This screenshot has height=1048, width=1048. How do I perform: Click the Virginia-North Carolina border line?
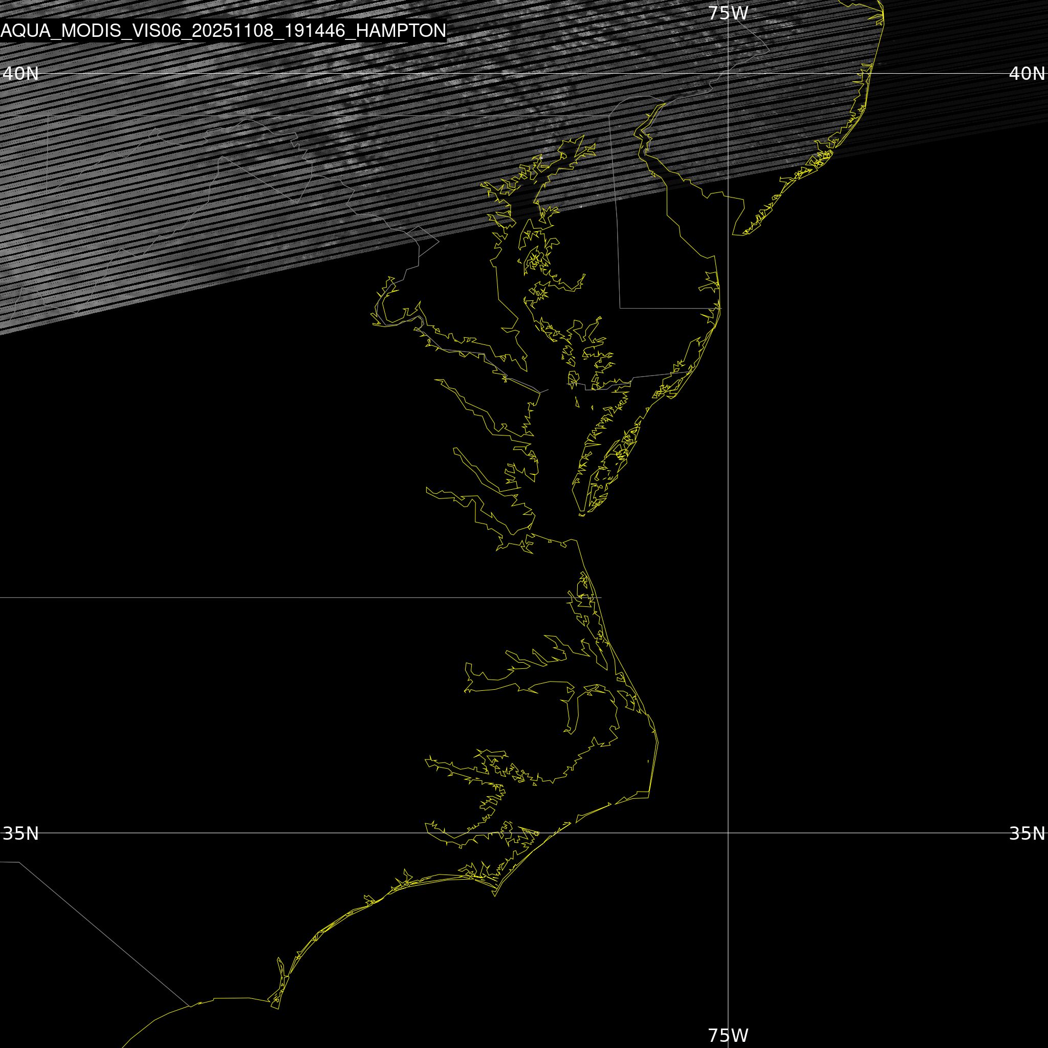pos(271,597)
